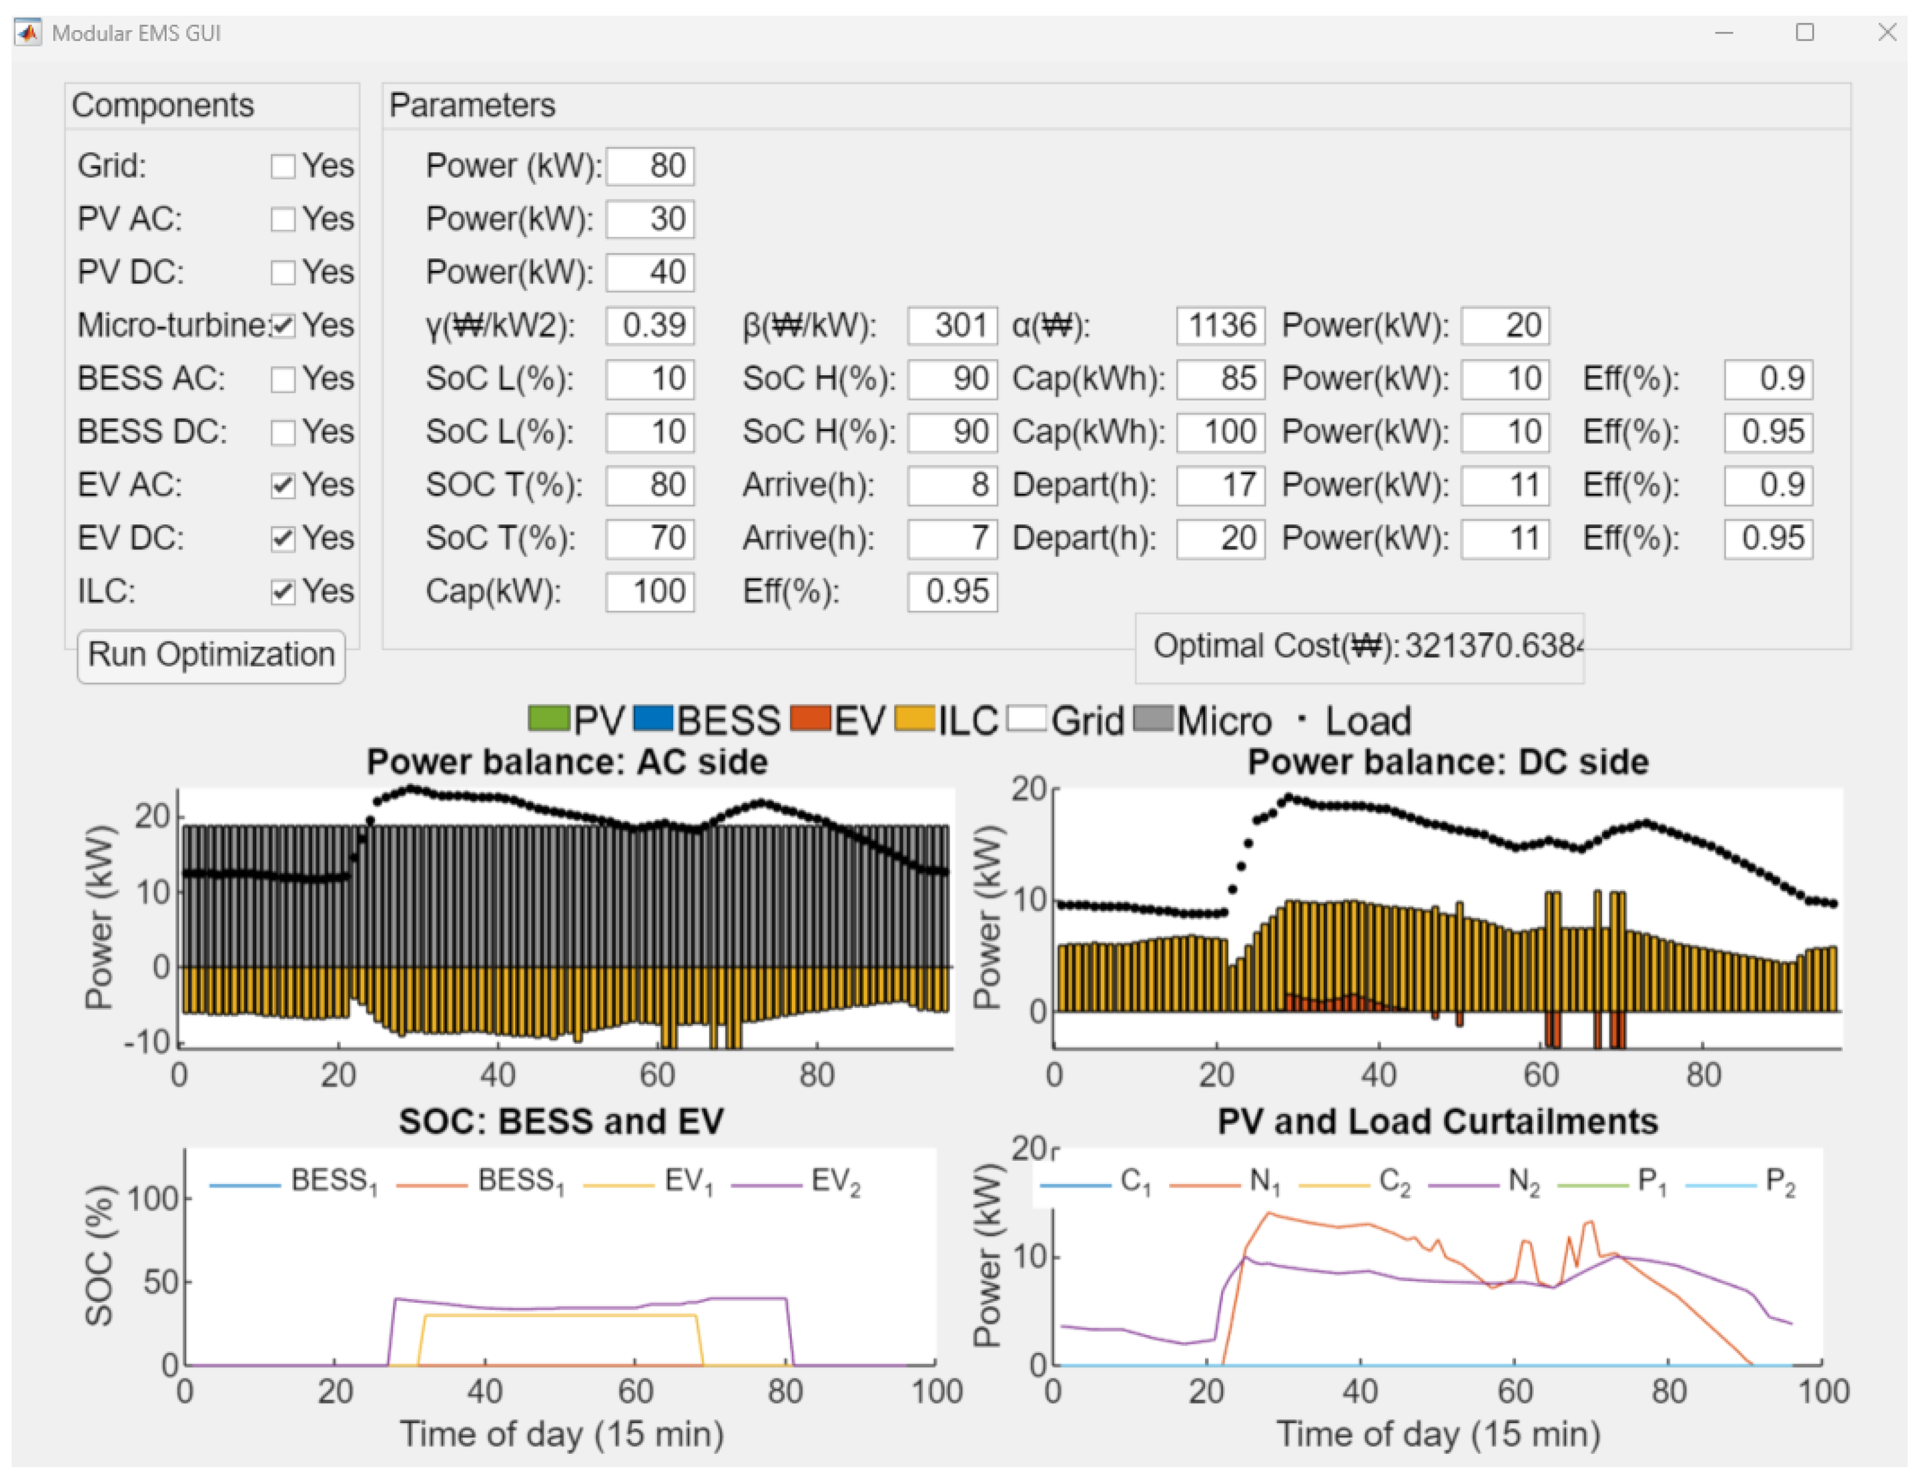Click the MATLAB icon in title bar

tap(27, 34)
